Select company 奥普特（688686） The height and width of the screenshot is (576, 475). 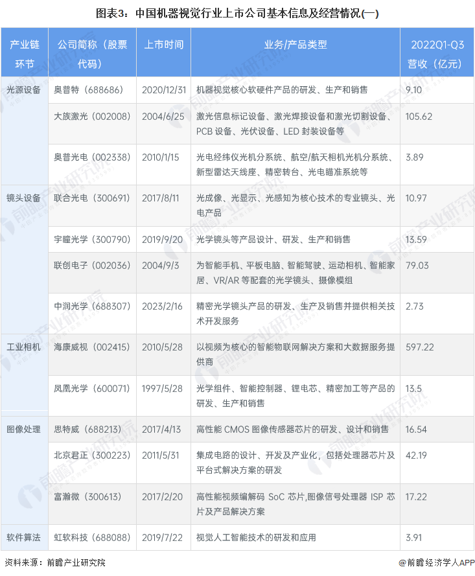click(89, 90)
